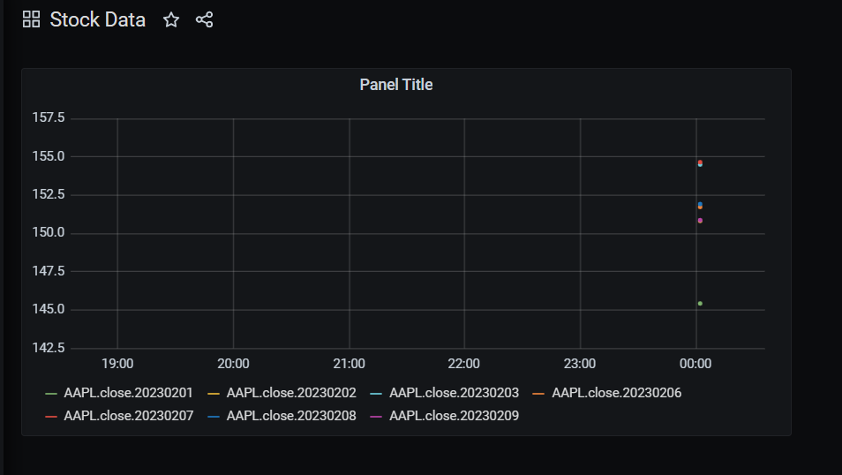The height and width of the screenshot is (475, 842).
Task: Toggle AAPL.close.20230206 series in legend
Action: click(x=616, y=393)
